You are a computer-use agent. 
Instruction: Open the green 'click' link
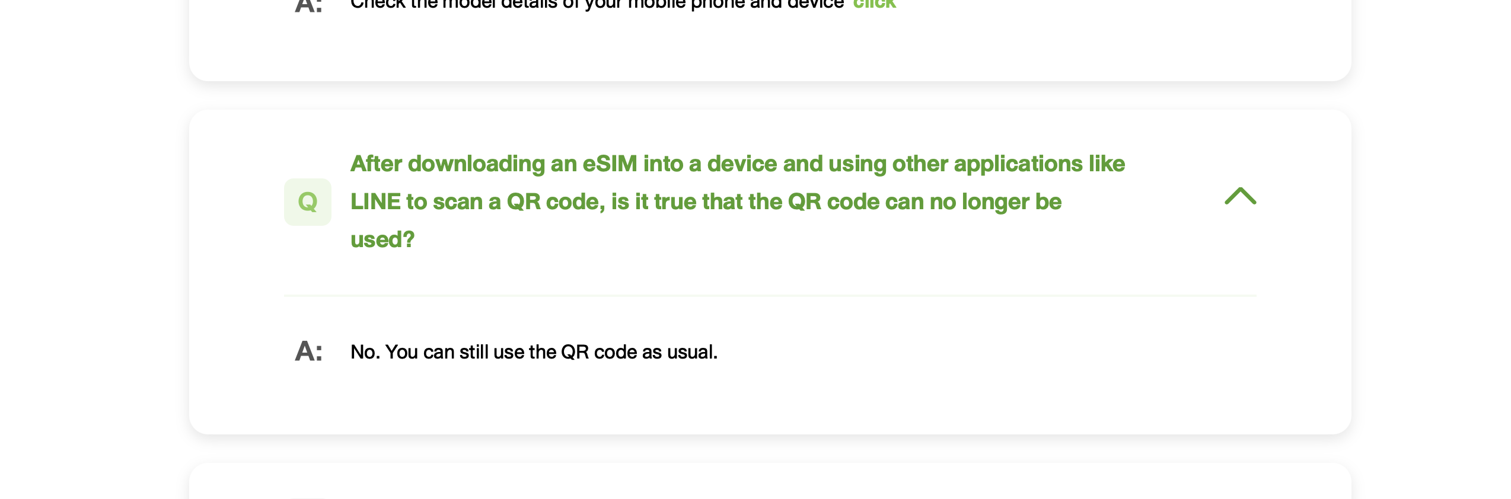pyautogui.click(x=875, y=4)
